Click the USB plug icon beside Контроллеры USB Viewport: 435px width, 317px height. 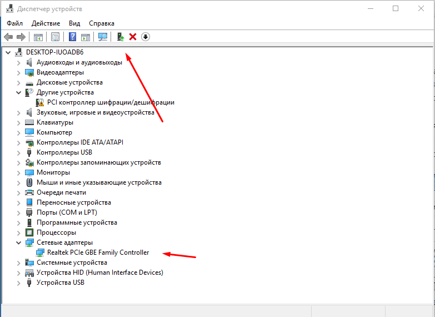(29, 152)
